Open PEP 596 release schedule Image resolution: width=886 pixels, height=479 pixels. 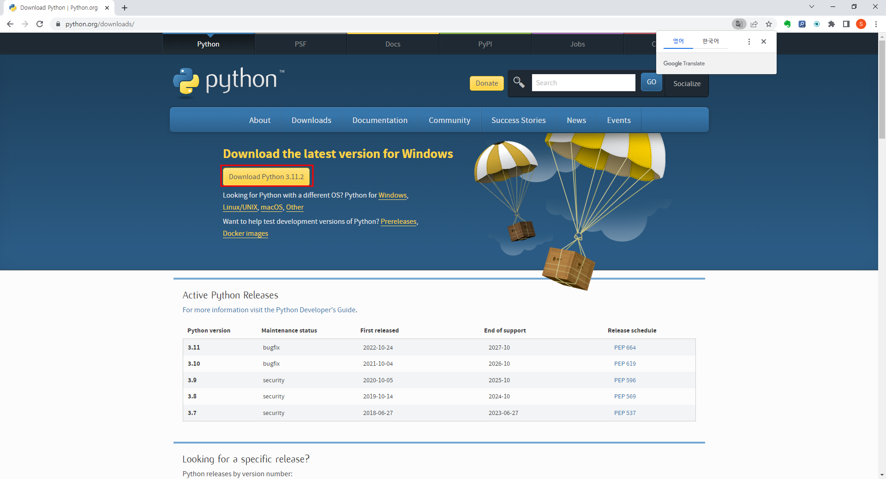coord(625,380)
